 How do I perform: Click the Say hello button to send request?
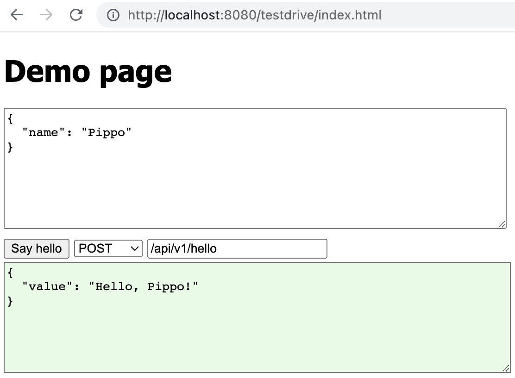pos(36,248)
